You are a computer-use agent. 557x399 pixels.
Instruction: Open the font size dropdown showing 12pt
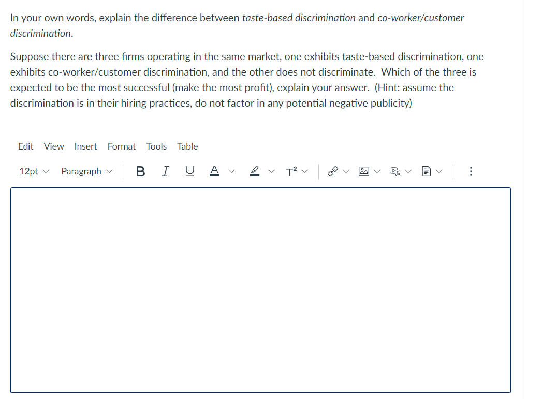pos(32,171)
